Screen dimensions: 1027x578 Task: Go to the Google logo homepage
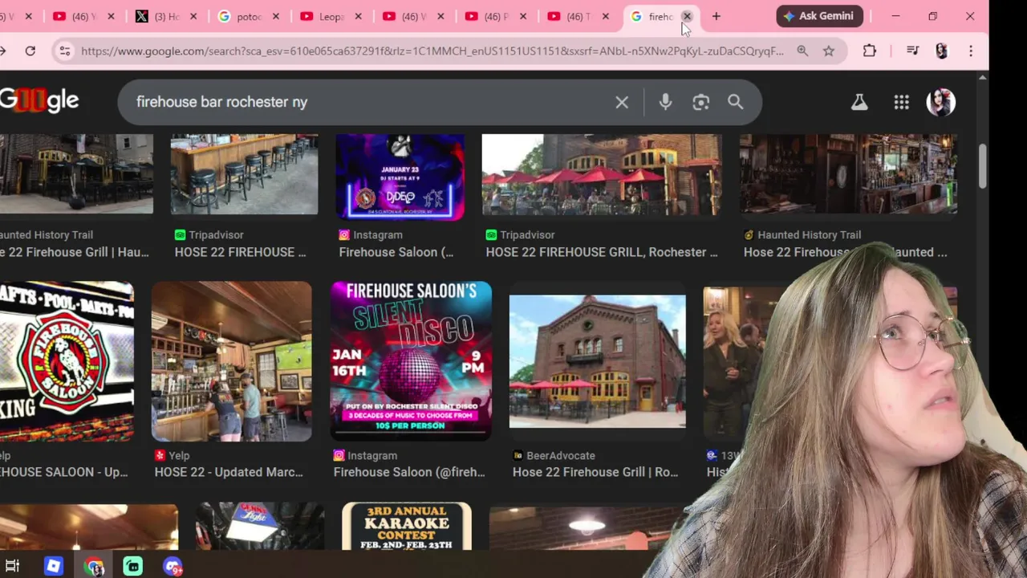(x=39, y=101)
